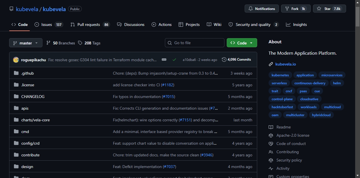
Task: Click the apis folder icon
Action: [x=16, y=108]
